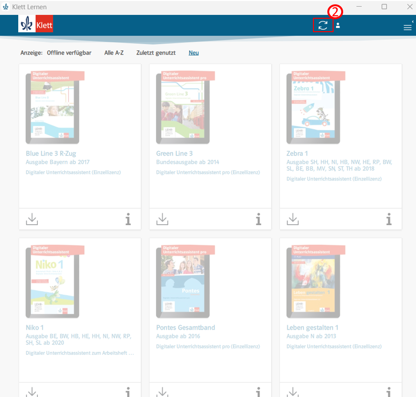Open the Leben gestalten 1 title link
Screen dimensions: 416x397
[x=312, y=328]
